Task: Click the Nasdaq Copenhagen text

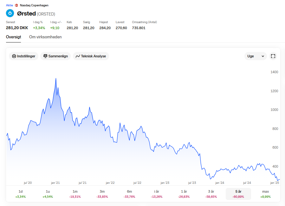Action: click(34, 5)
